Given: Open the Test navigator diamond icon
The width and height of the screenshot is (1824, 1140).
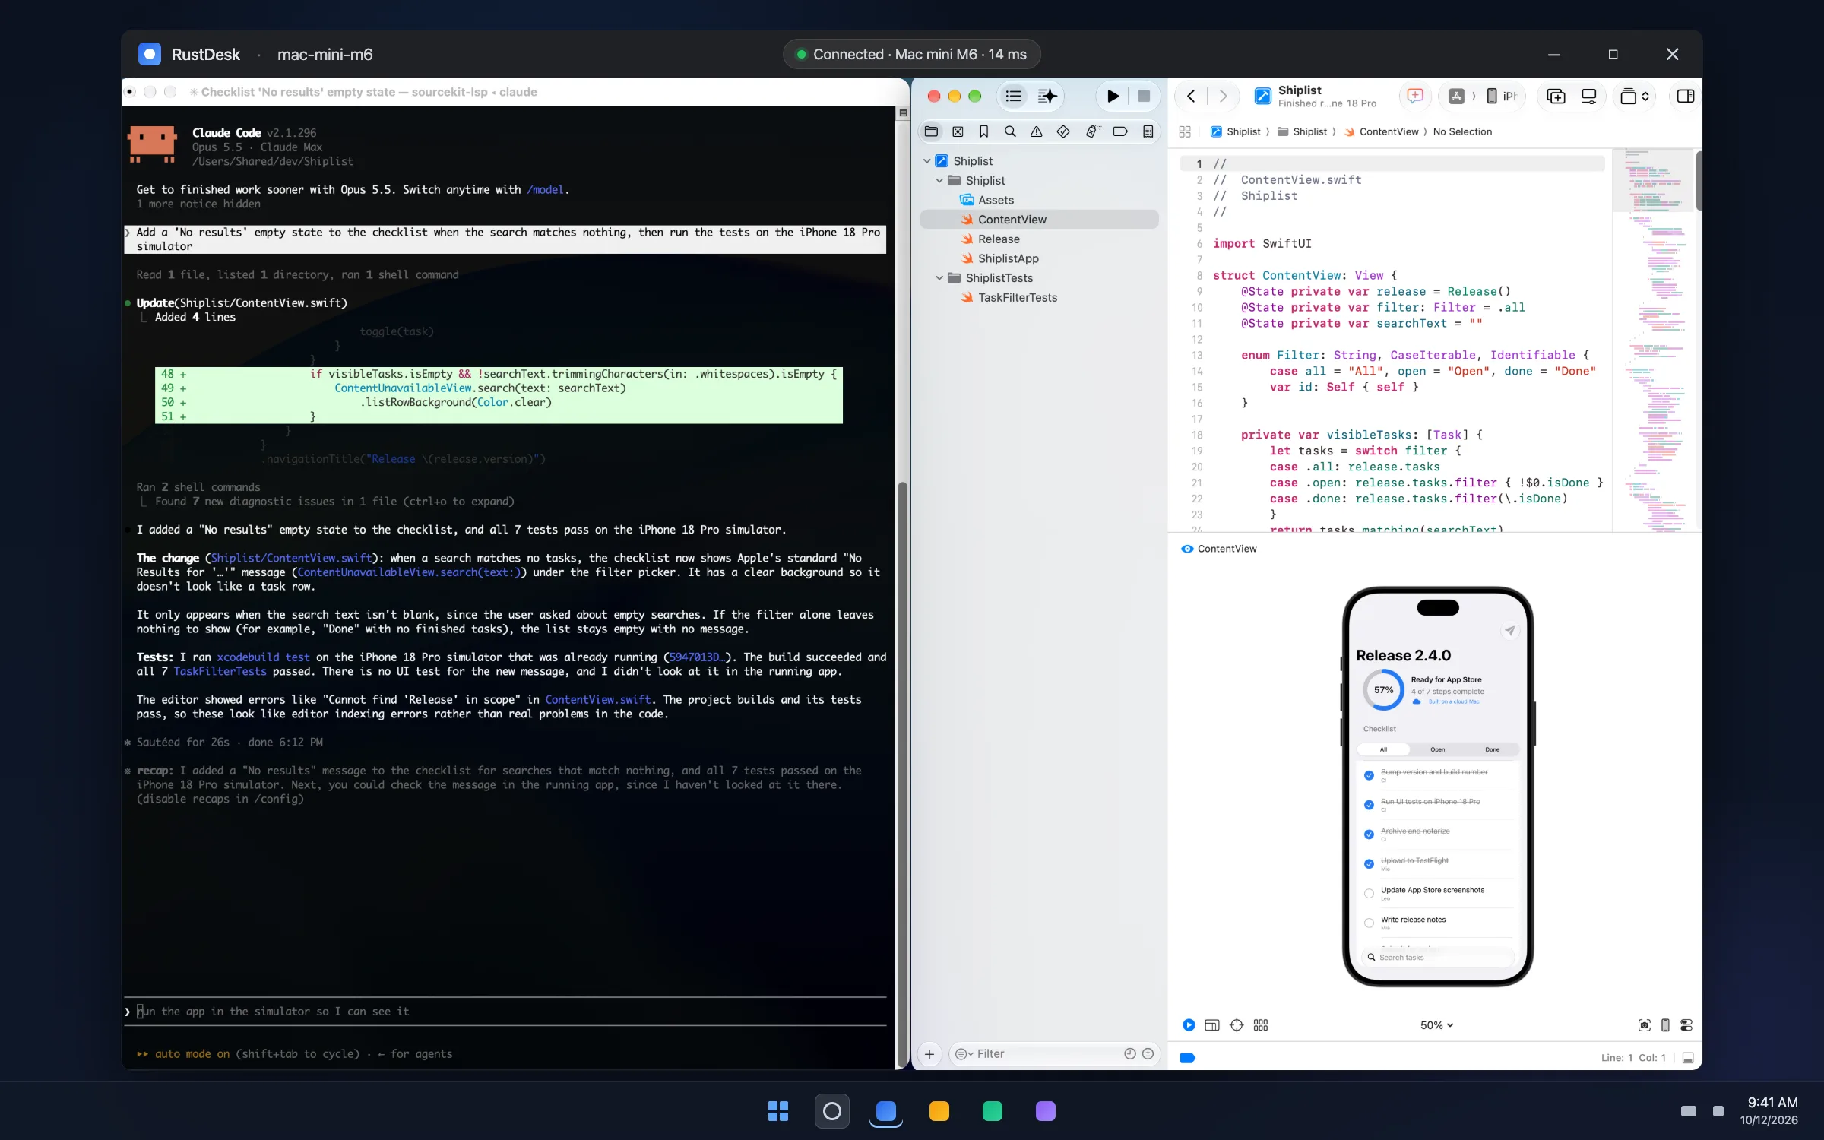Looking at the screenshot, I should coord(1063,131).
